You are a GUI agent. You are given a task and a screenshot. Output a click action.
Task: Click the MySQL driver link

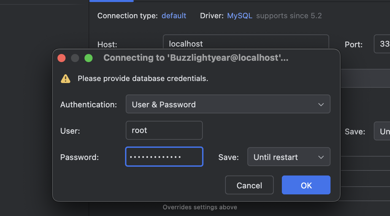click(240, 16)
